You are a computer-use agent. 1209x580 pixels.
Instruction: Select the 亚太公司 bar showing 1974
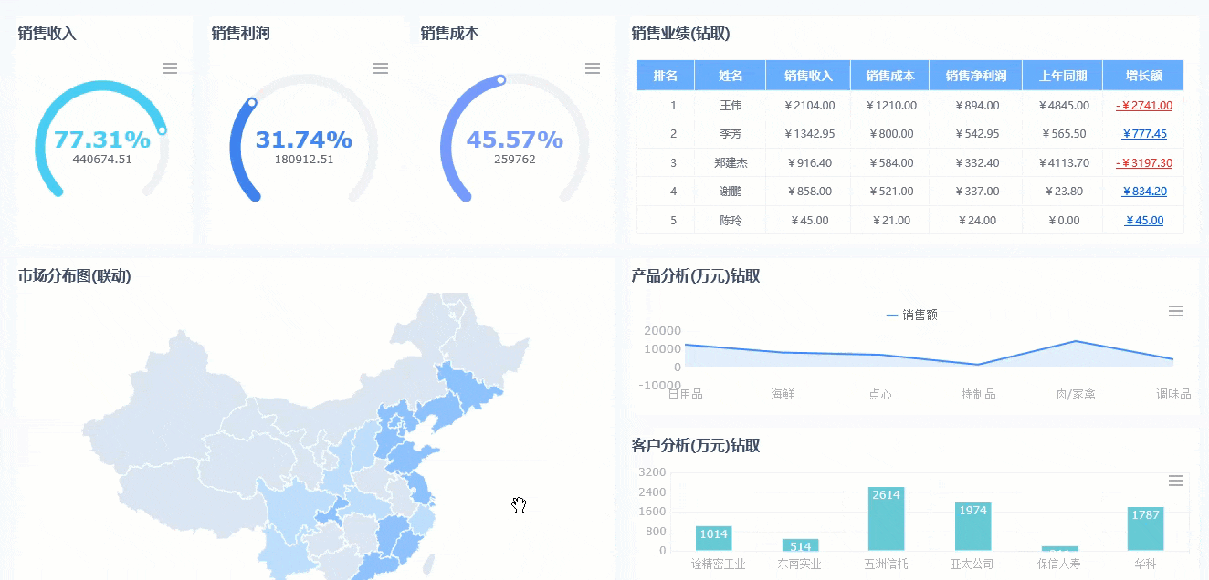point(972,526)
